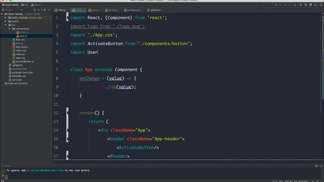Viewport: 324px width, 182px height.
Task: Close terminal session with red X
Action: (3, 176)
